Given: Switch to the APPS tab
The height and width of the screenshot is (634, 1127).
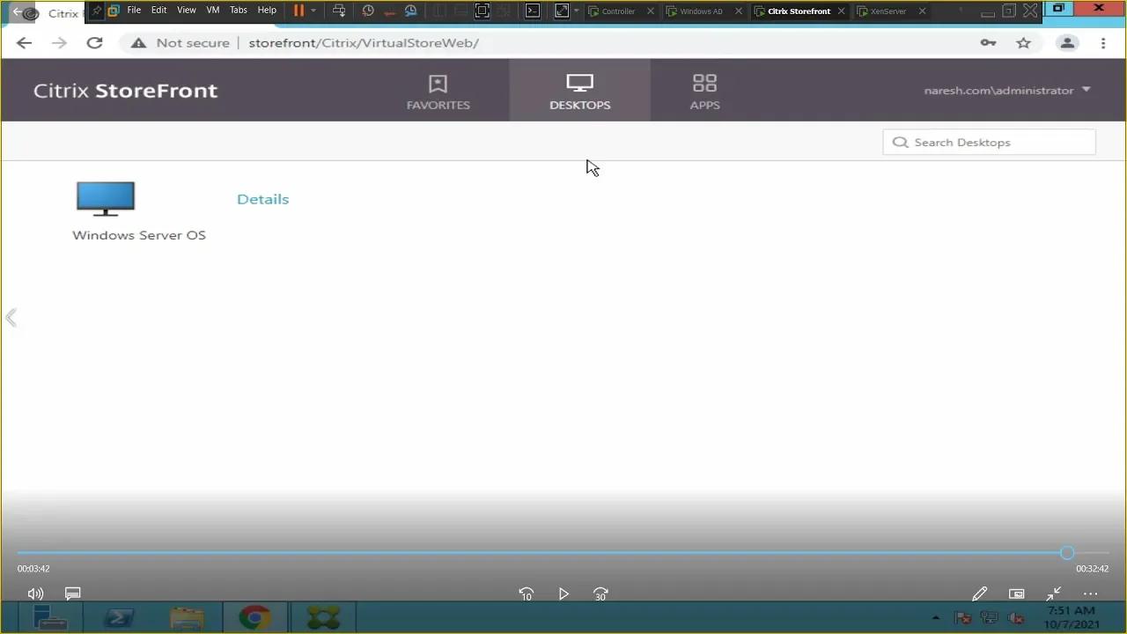Looking at the screenshot, I should click(704, 90).
